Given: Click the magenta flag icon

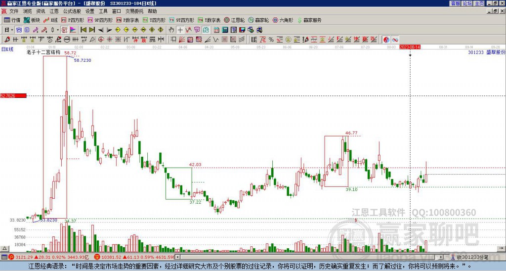Looking at the screenshot, I should tap(73, 30).
